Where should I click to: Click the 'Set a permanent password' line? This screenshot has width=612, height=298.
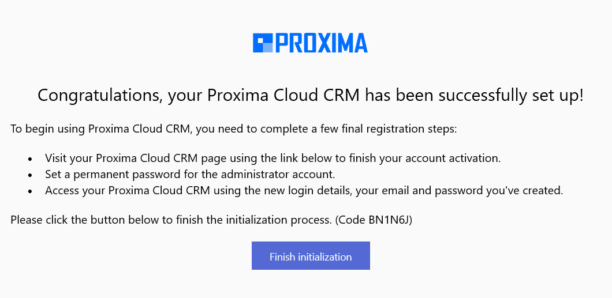tap(115, 173)
